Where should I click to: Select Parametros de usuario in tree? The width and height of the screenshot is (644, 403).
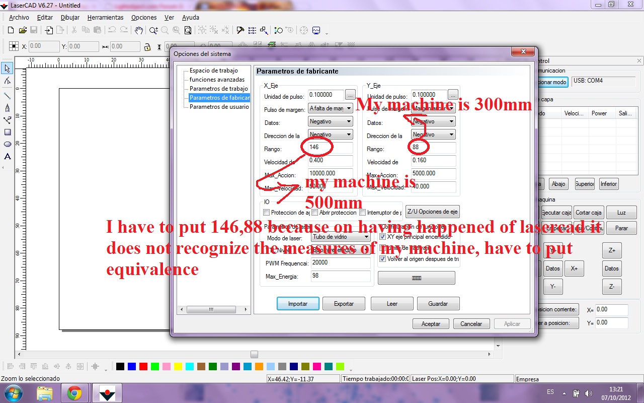click(x=219, y=107)
